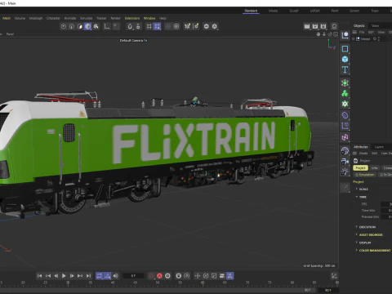Click the hash-shaped workplane grid icon

149,26
